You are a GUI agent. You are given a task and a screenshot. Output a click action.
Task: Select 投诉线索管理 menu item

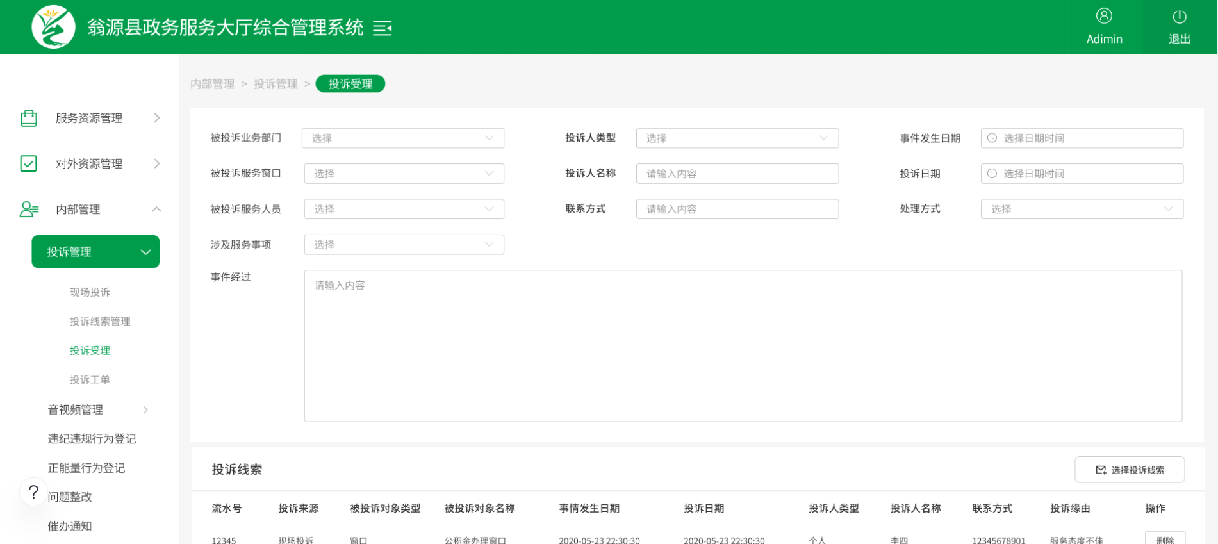100,321
